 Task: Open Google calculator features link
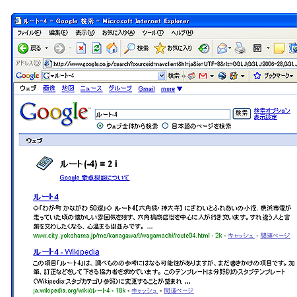[94, 178]
